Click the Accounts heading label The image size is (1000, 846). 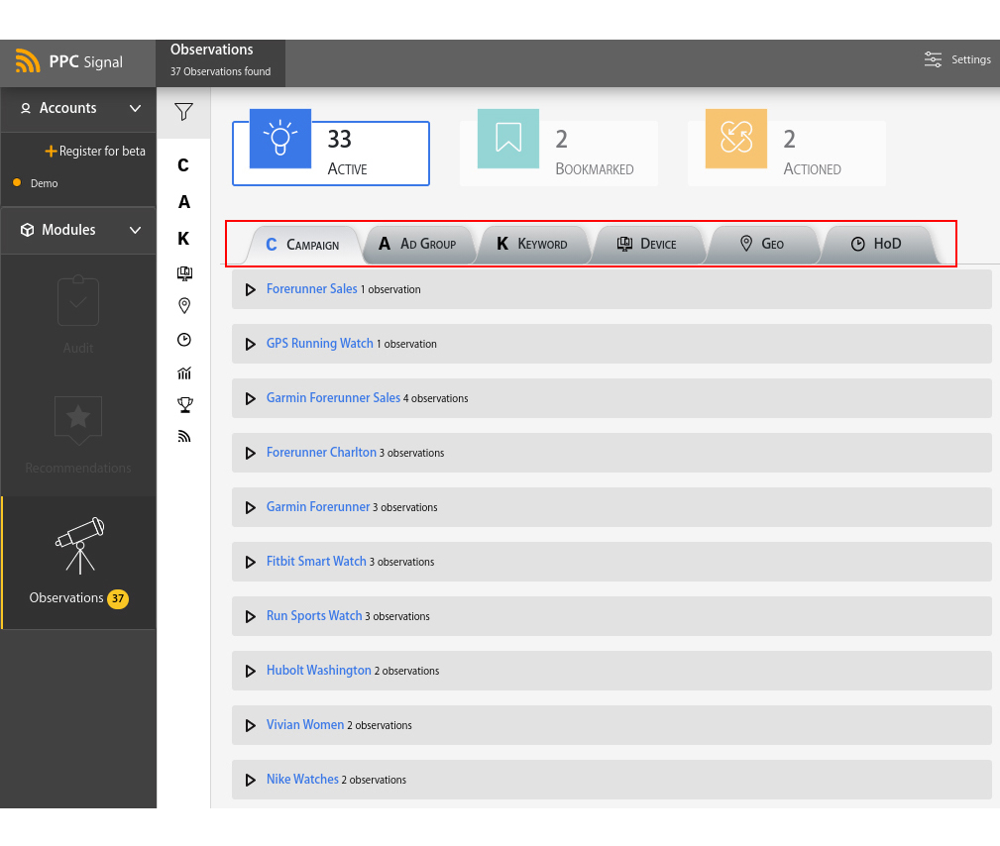click(67, 108)
